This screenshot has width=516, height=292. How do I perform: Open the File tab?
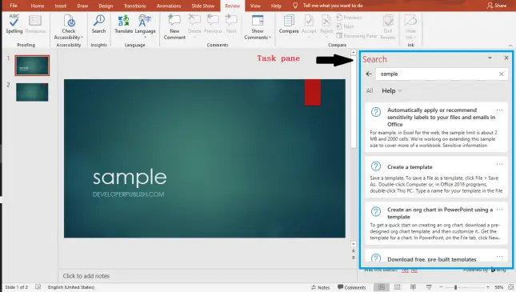(x=14, y=6)
